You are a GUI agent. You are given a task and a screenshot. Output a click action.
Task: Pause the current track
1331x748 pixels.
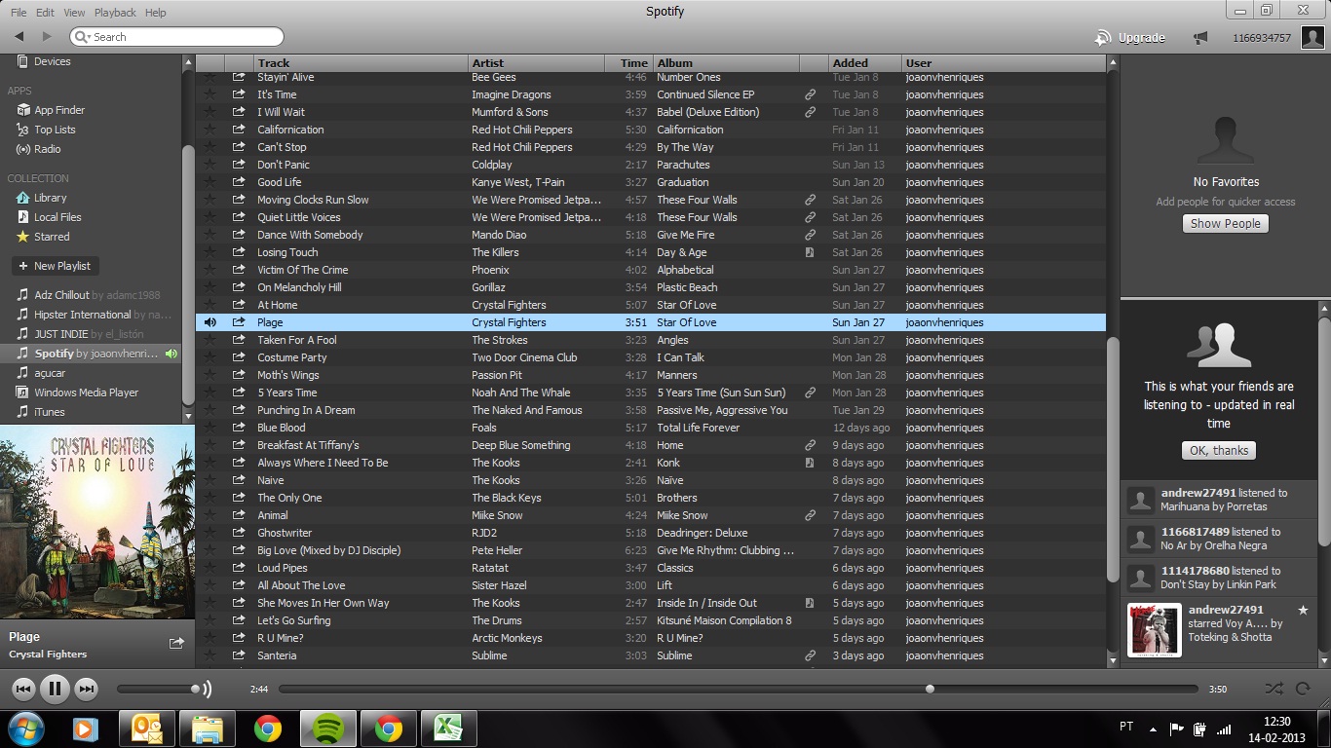(x=55, y=689)
